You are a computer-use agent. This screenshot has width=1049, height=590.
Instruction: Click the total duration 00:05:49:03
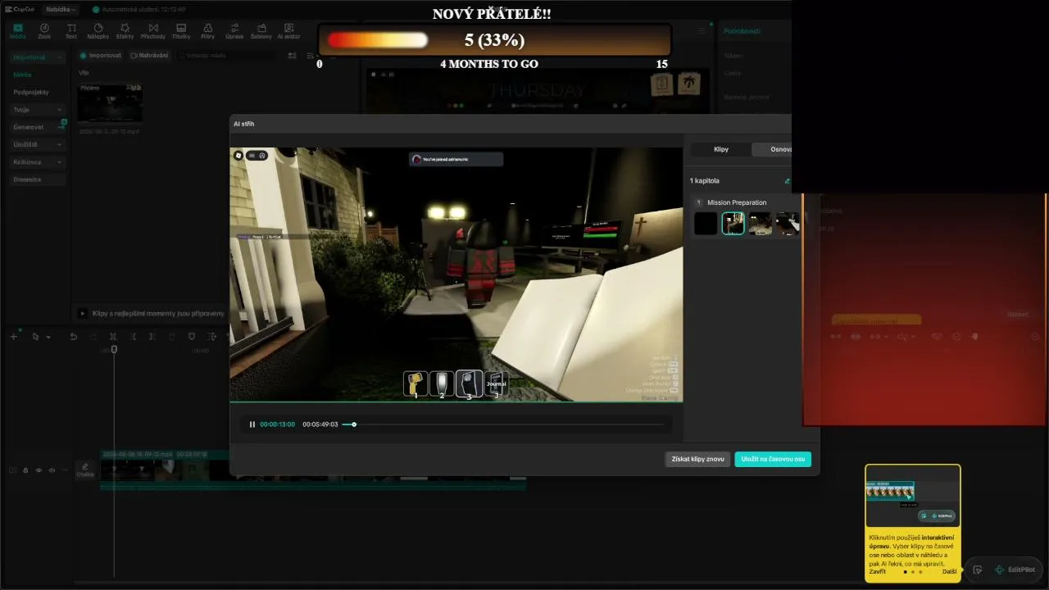point(320,424)
